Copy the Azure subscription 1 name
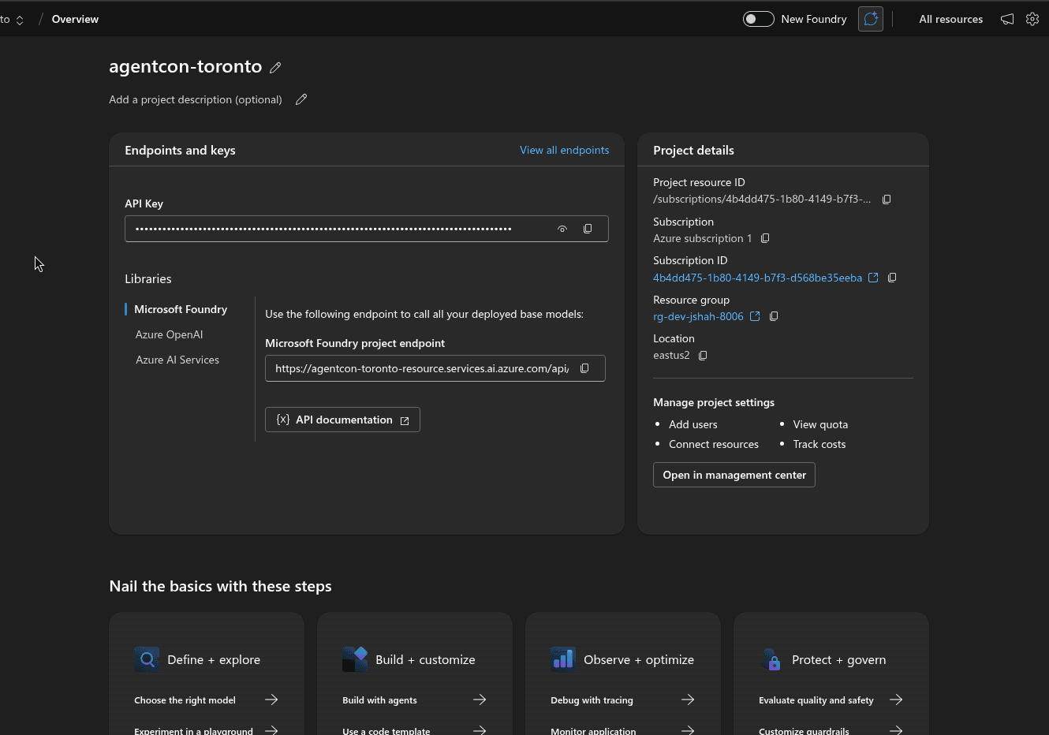Image resolution: width=1049 pixels, height=735 pixels. (765, 238)
